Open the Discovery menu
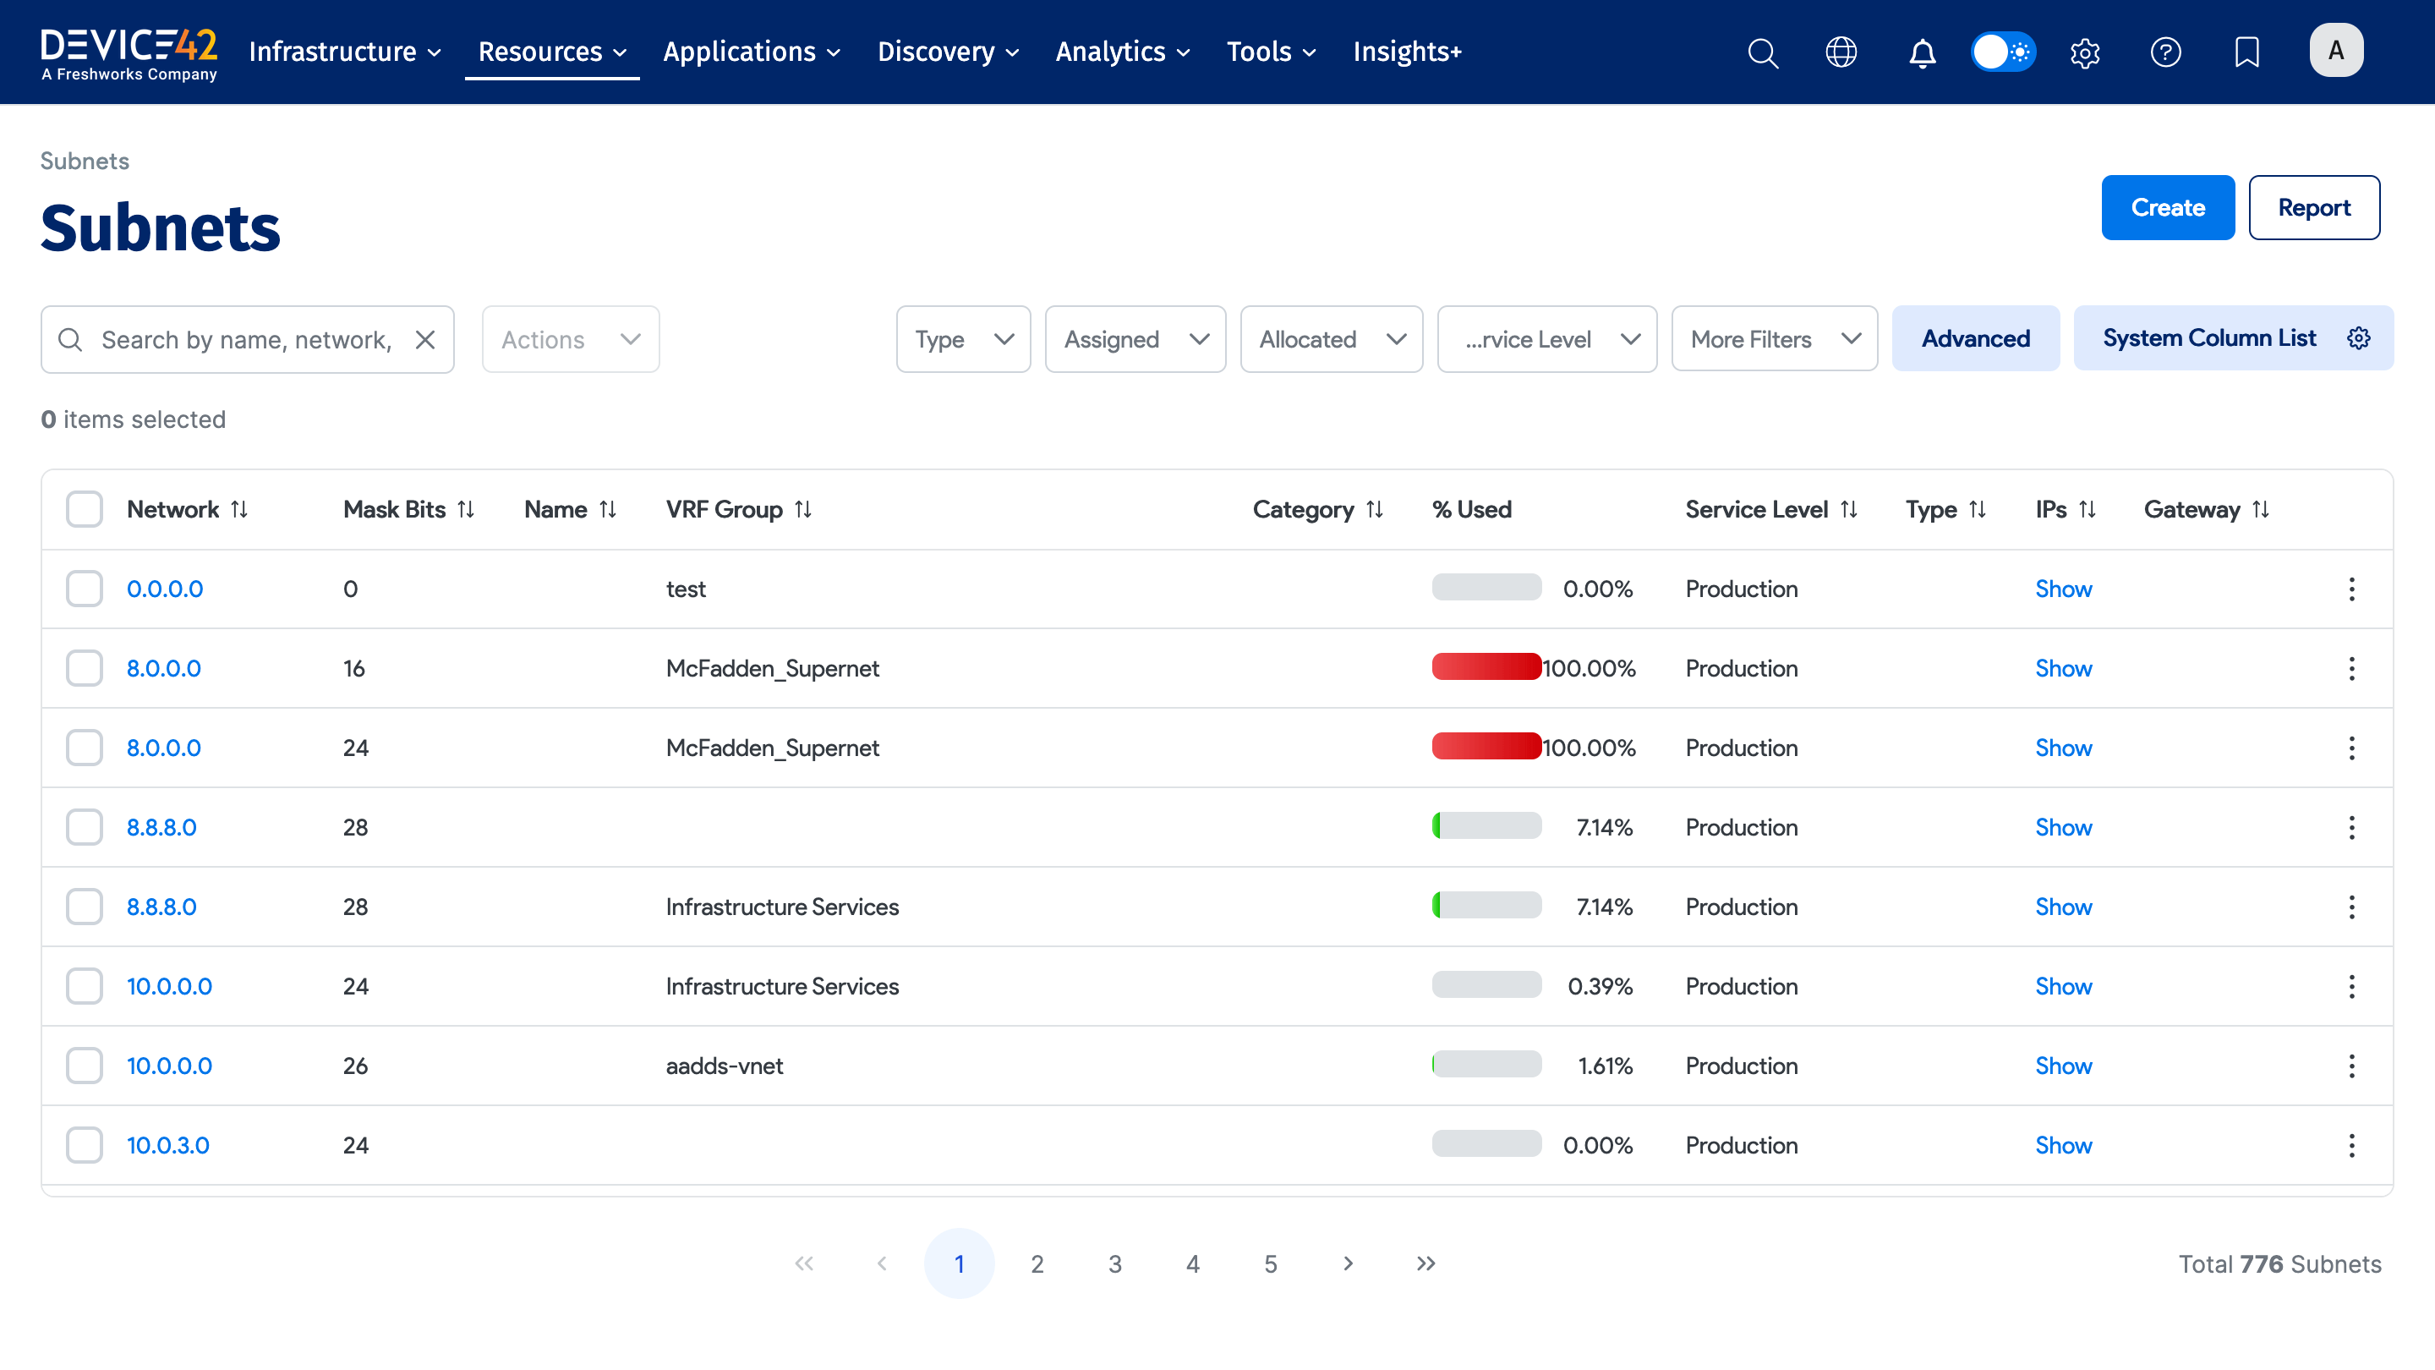The height and width of the screenshot is (1370, 2435). 946,52
